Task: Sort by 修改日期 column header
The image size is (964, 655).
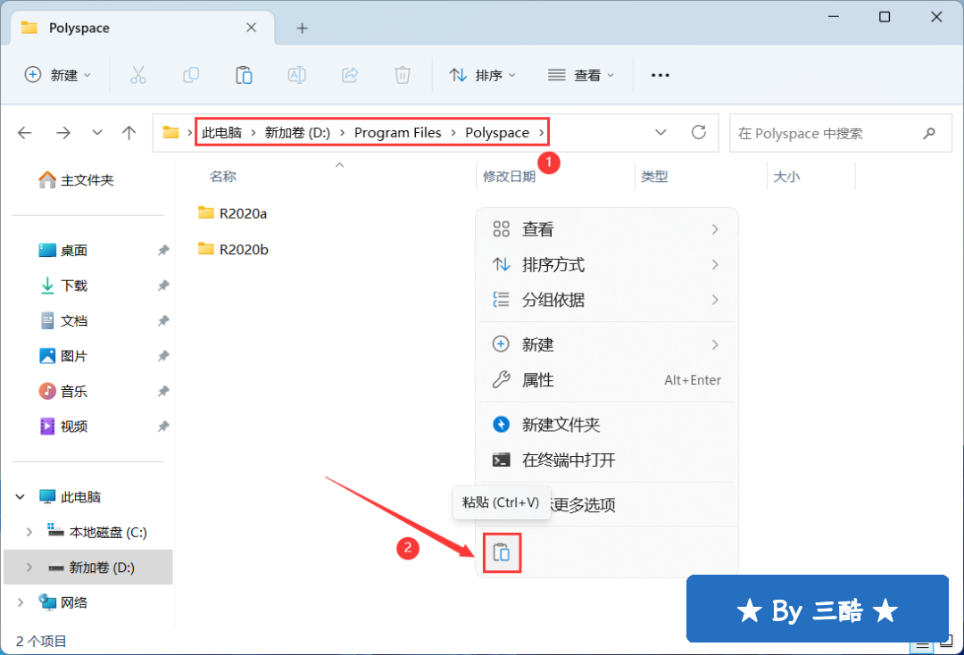Action: pos(509,177)
